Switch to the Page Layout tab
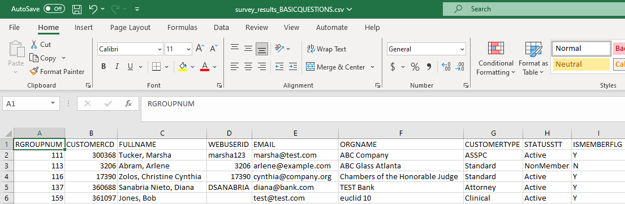 click(130, 28)
